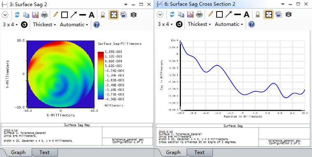Screen dimensions: 312x157
Task: Click reset zoom icon in Cross Section 2
Action: [179, 24]
